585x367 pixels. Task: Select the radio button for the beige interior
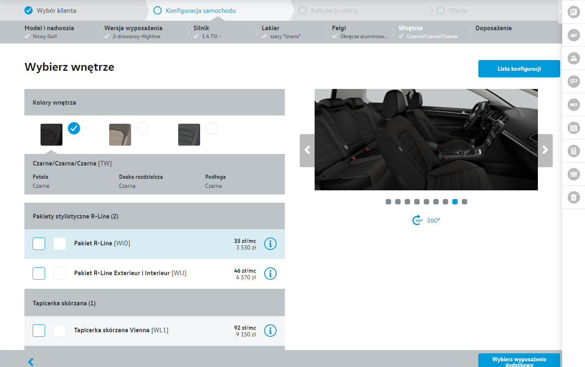click(143, 128)
